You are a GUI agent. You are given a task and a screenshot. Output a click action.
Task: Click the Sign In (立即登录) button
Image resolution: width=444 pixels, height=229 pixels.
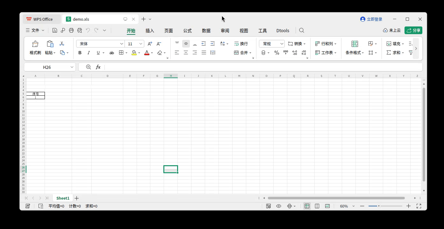coord(371,19)
